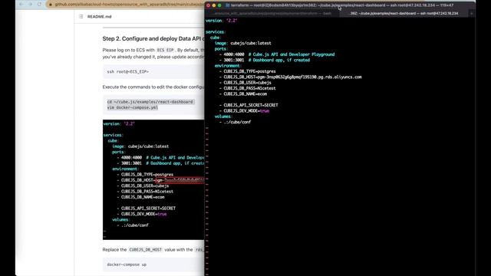
Task: Click the 'volumes:' line in terminal
Action: 223,117
